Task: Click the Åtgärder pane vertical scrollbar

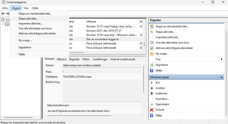Action: (226, 73)
